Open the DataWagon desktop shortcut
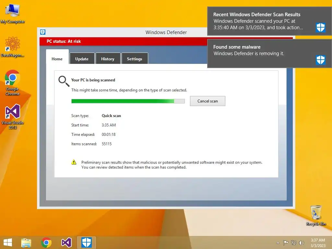Image resolution: width=332 pixels, height=249 pixels. pos(13,47)
